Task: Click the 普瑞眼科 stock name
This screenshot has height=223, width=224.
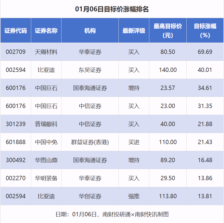Action: coord(46,124)
